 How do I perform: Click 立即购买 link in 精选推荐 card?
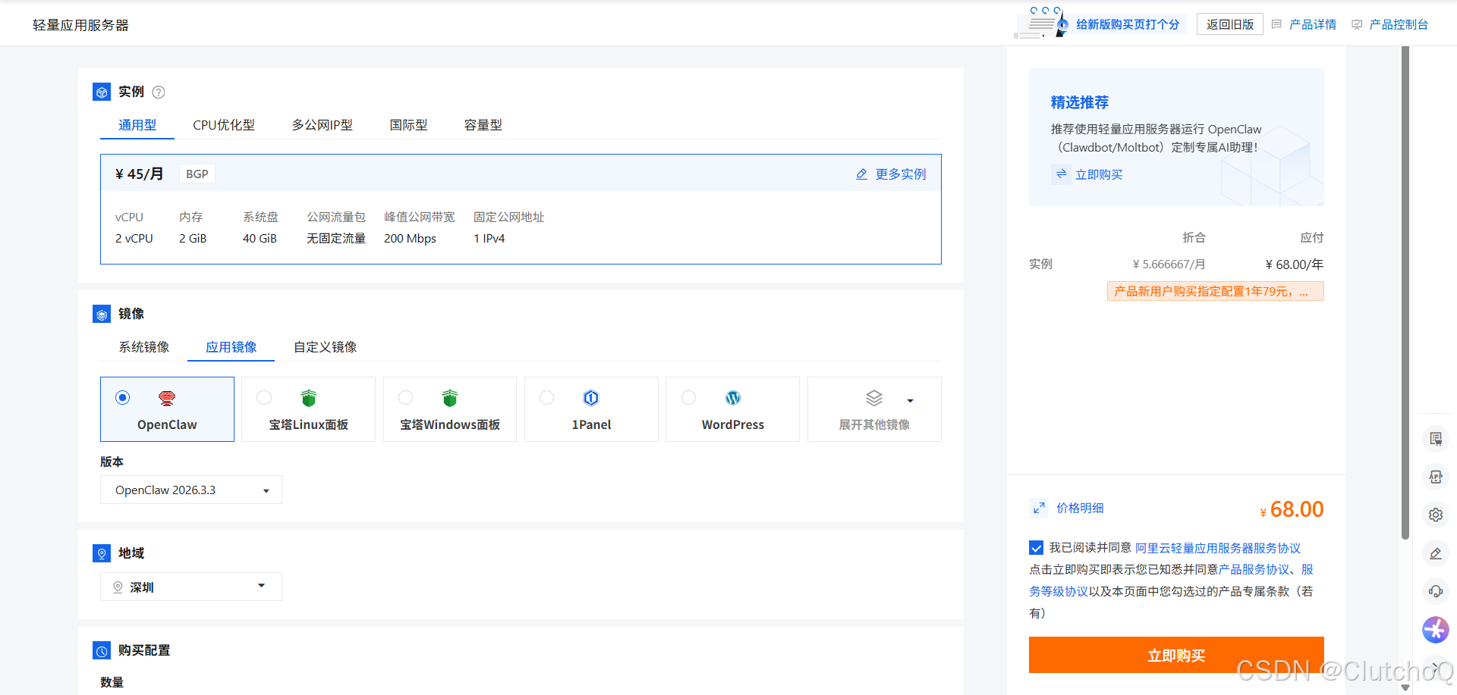(1099, 174)
